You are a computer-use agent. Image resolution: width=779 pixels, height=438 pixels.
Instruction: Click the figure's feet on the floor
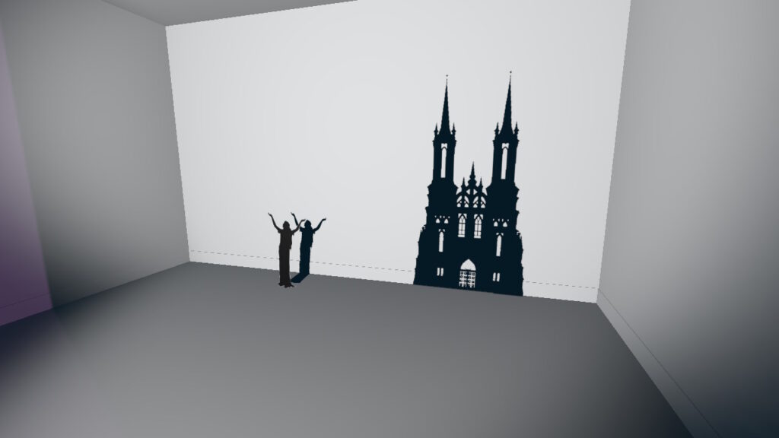pyautogui.click(x=285, y=284)
